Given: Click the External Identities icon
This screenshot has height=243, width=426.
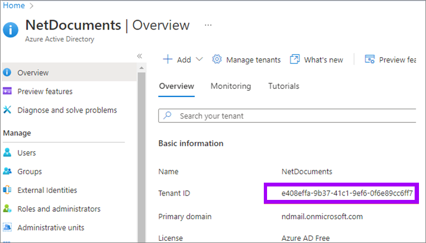Looking at the screenshot, I should (x=8, y=190).
